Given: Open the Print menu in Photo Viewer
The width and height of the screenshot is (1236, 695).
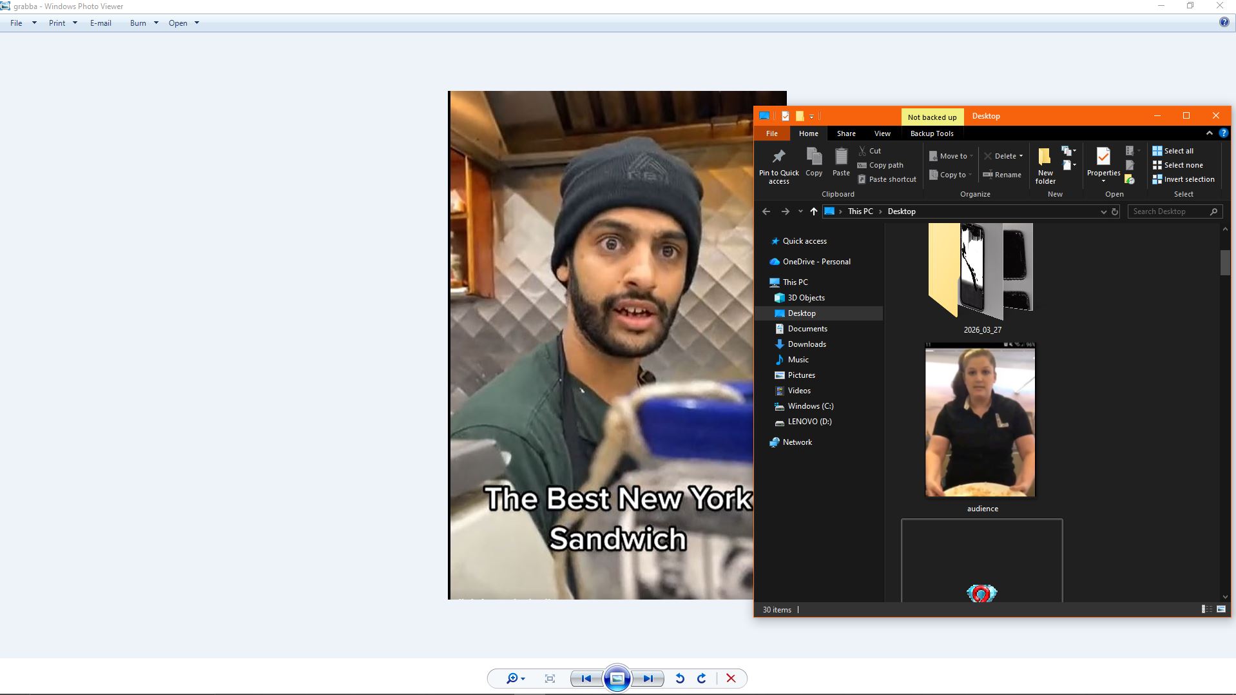Looking at the screenshot, I should pos(63,23).
